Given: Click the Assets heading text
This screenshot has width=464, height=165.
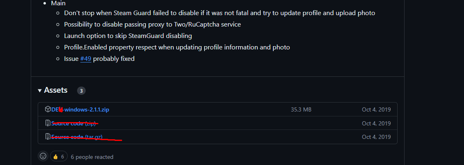Looking at the screenshot, I should [x=56, y=90].
